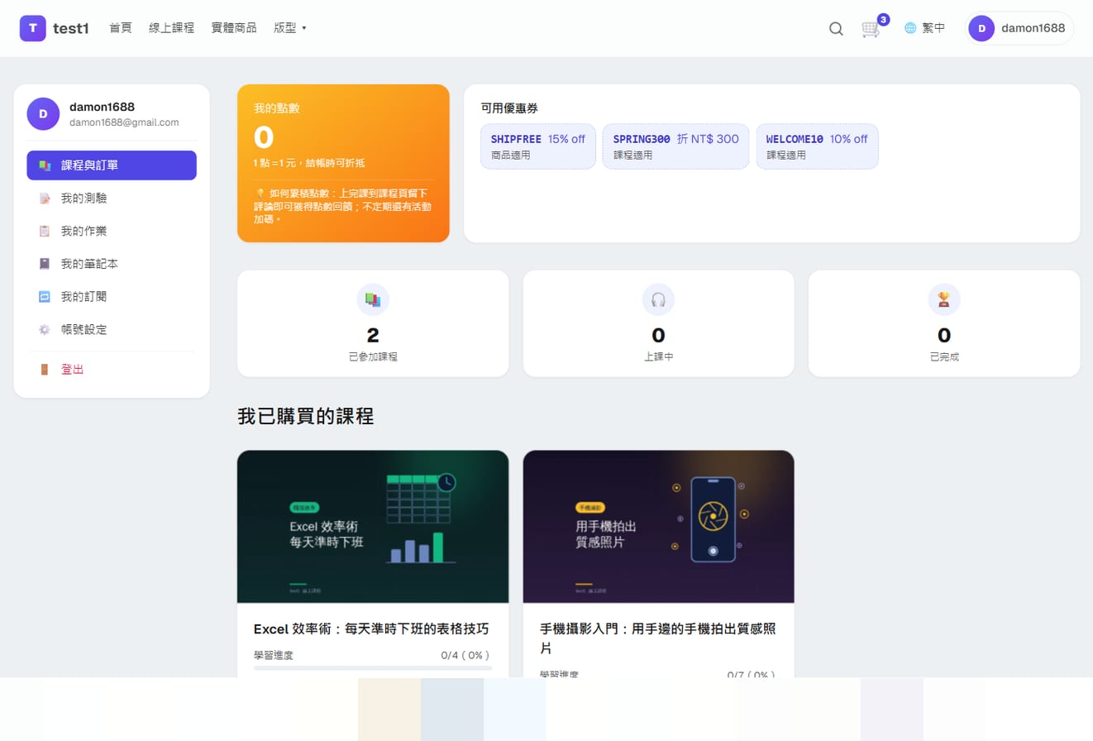Click the damon1688@gmail.com email text

124,122
